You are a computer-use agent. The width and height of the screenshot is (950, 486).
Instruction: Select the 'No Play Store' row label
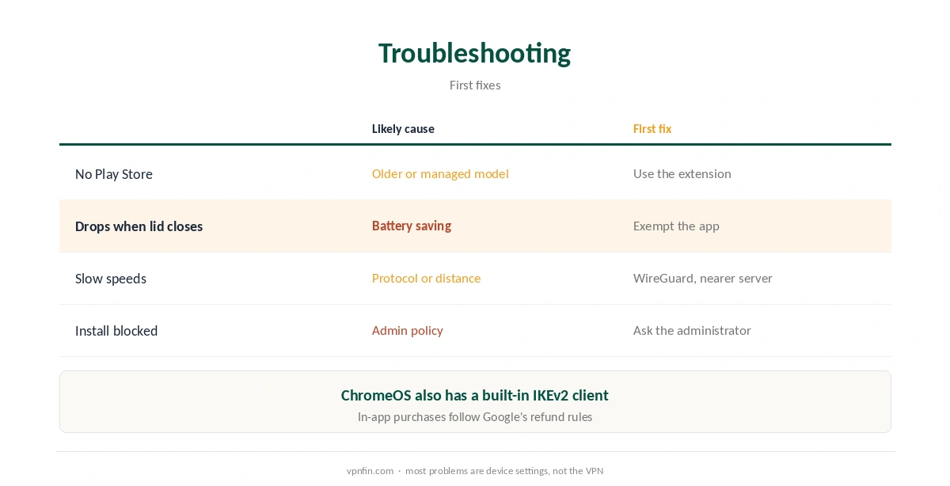[114, 174]
